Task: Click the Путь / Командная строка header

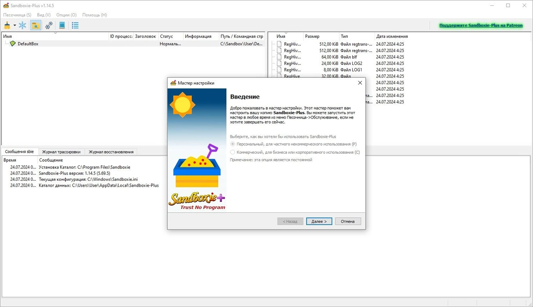Action: [242, 36]
